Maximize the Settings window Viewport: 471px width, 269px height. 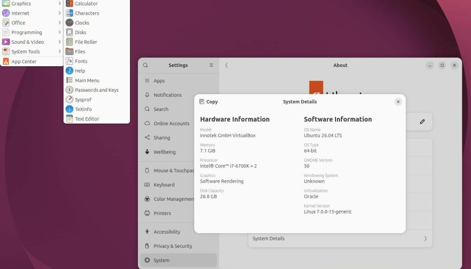442,65
